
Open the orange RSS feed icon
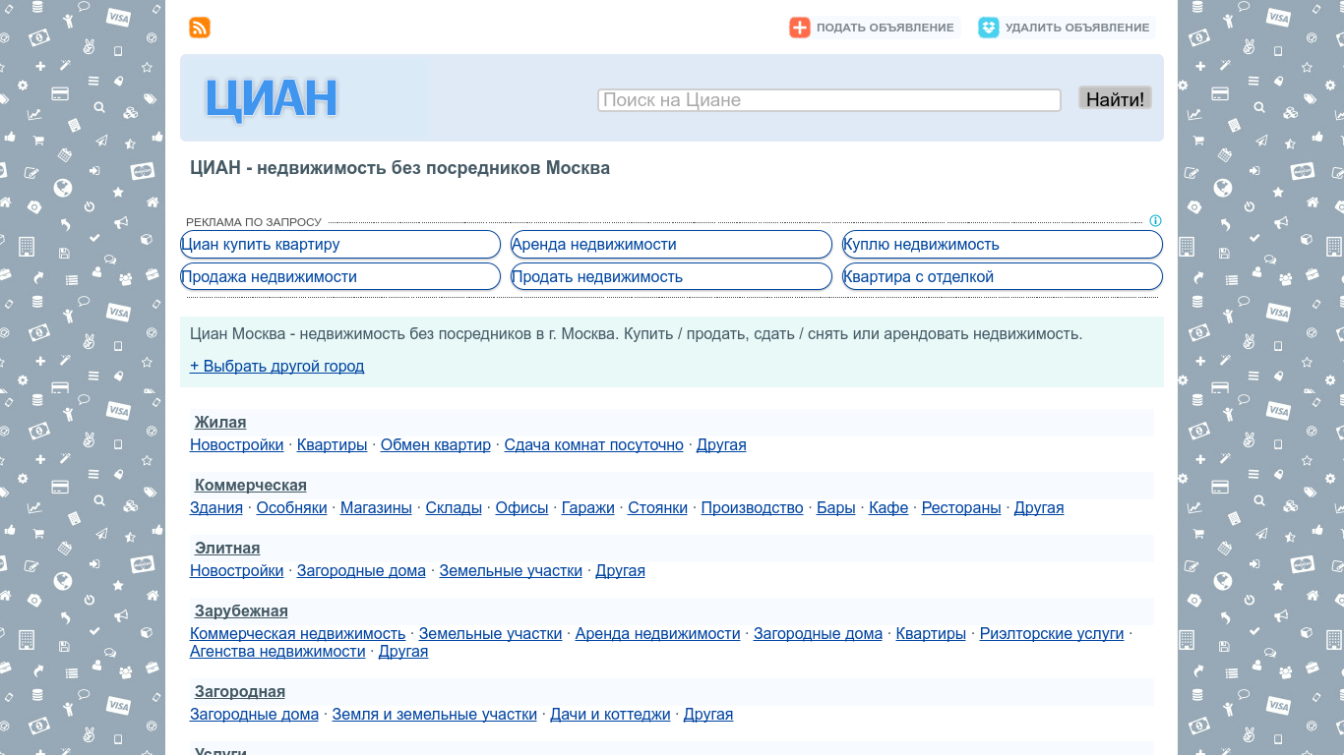200,28
